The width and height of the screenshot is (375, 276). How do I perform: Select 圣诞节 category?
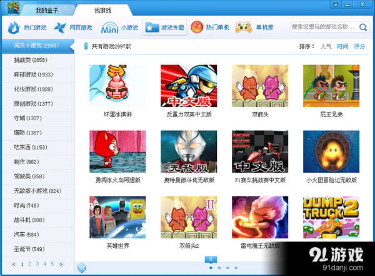(37, 249)
